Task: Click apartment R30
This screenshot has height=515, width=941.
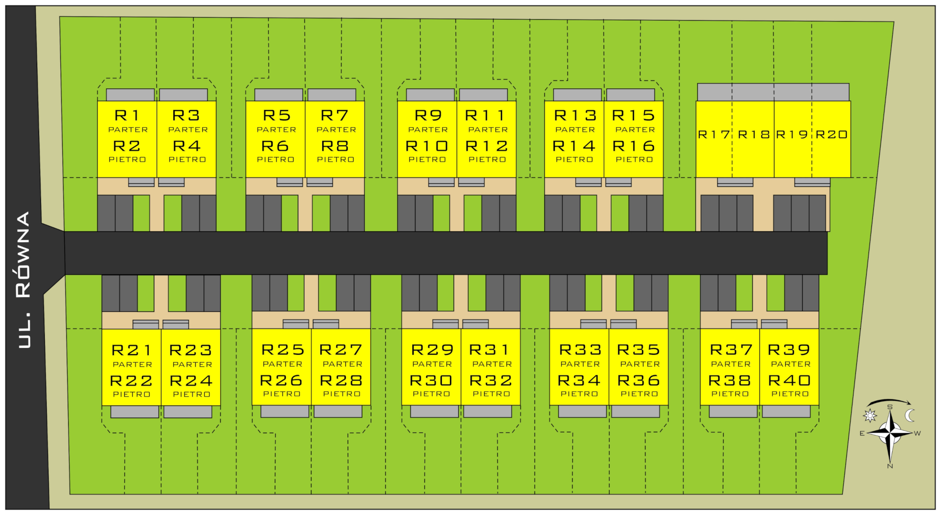Action: 431,380
